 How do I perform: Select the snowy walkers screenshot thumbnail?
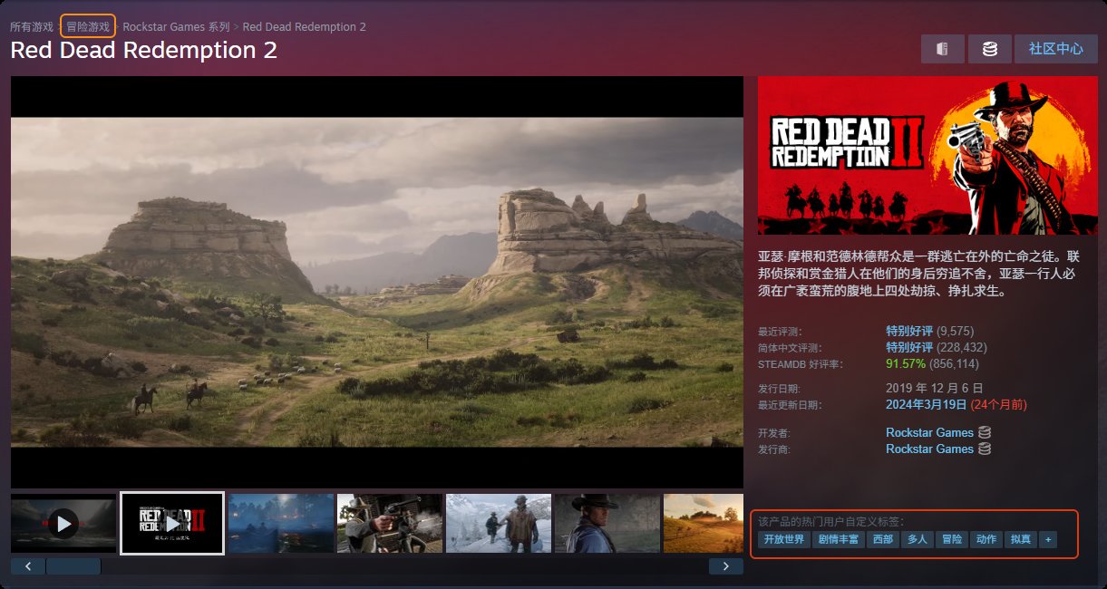pos(499,523)
